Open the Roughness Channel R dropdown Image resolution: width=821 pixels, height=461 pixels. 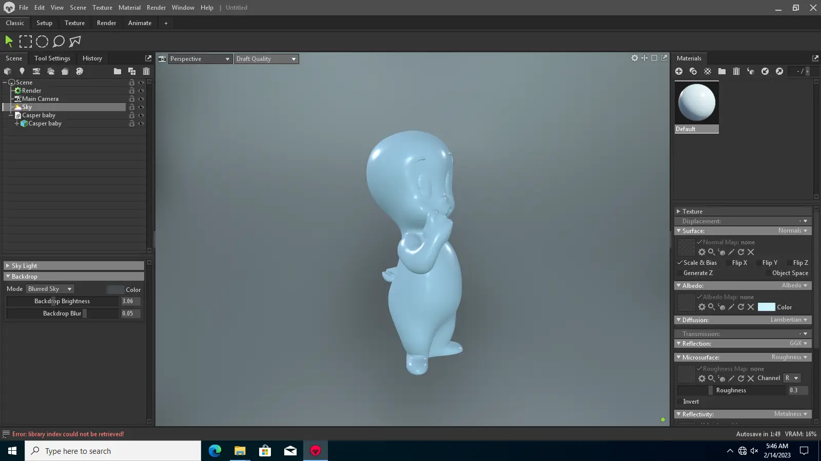pyautogui.click(x=792, y=378)
